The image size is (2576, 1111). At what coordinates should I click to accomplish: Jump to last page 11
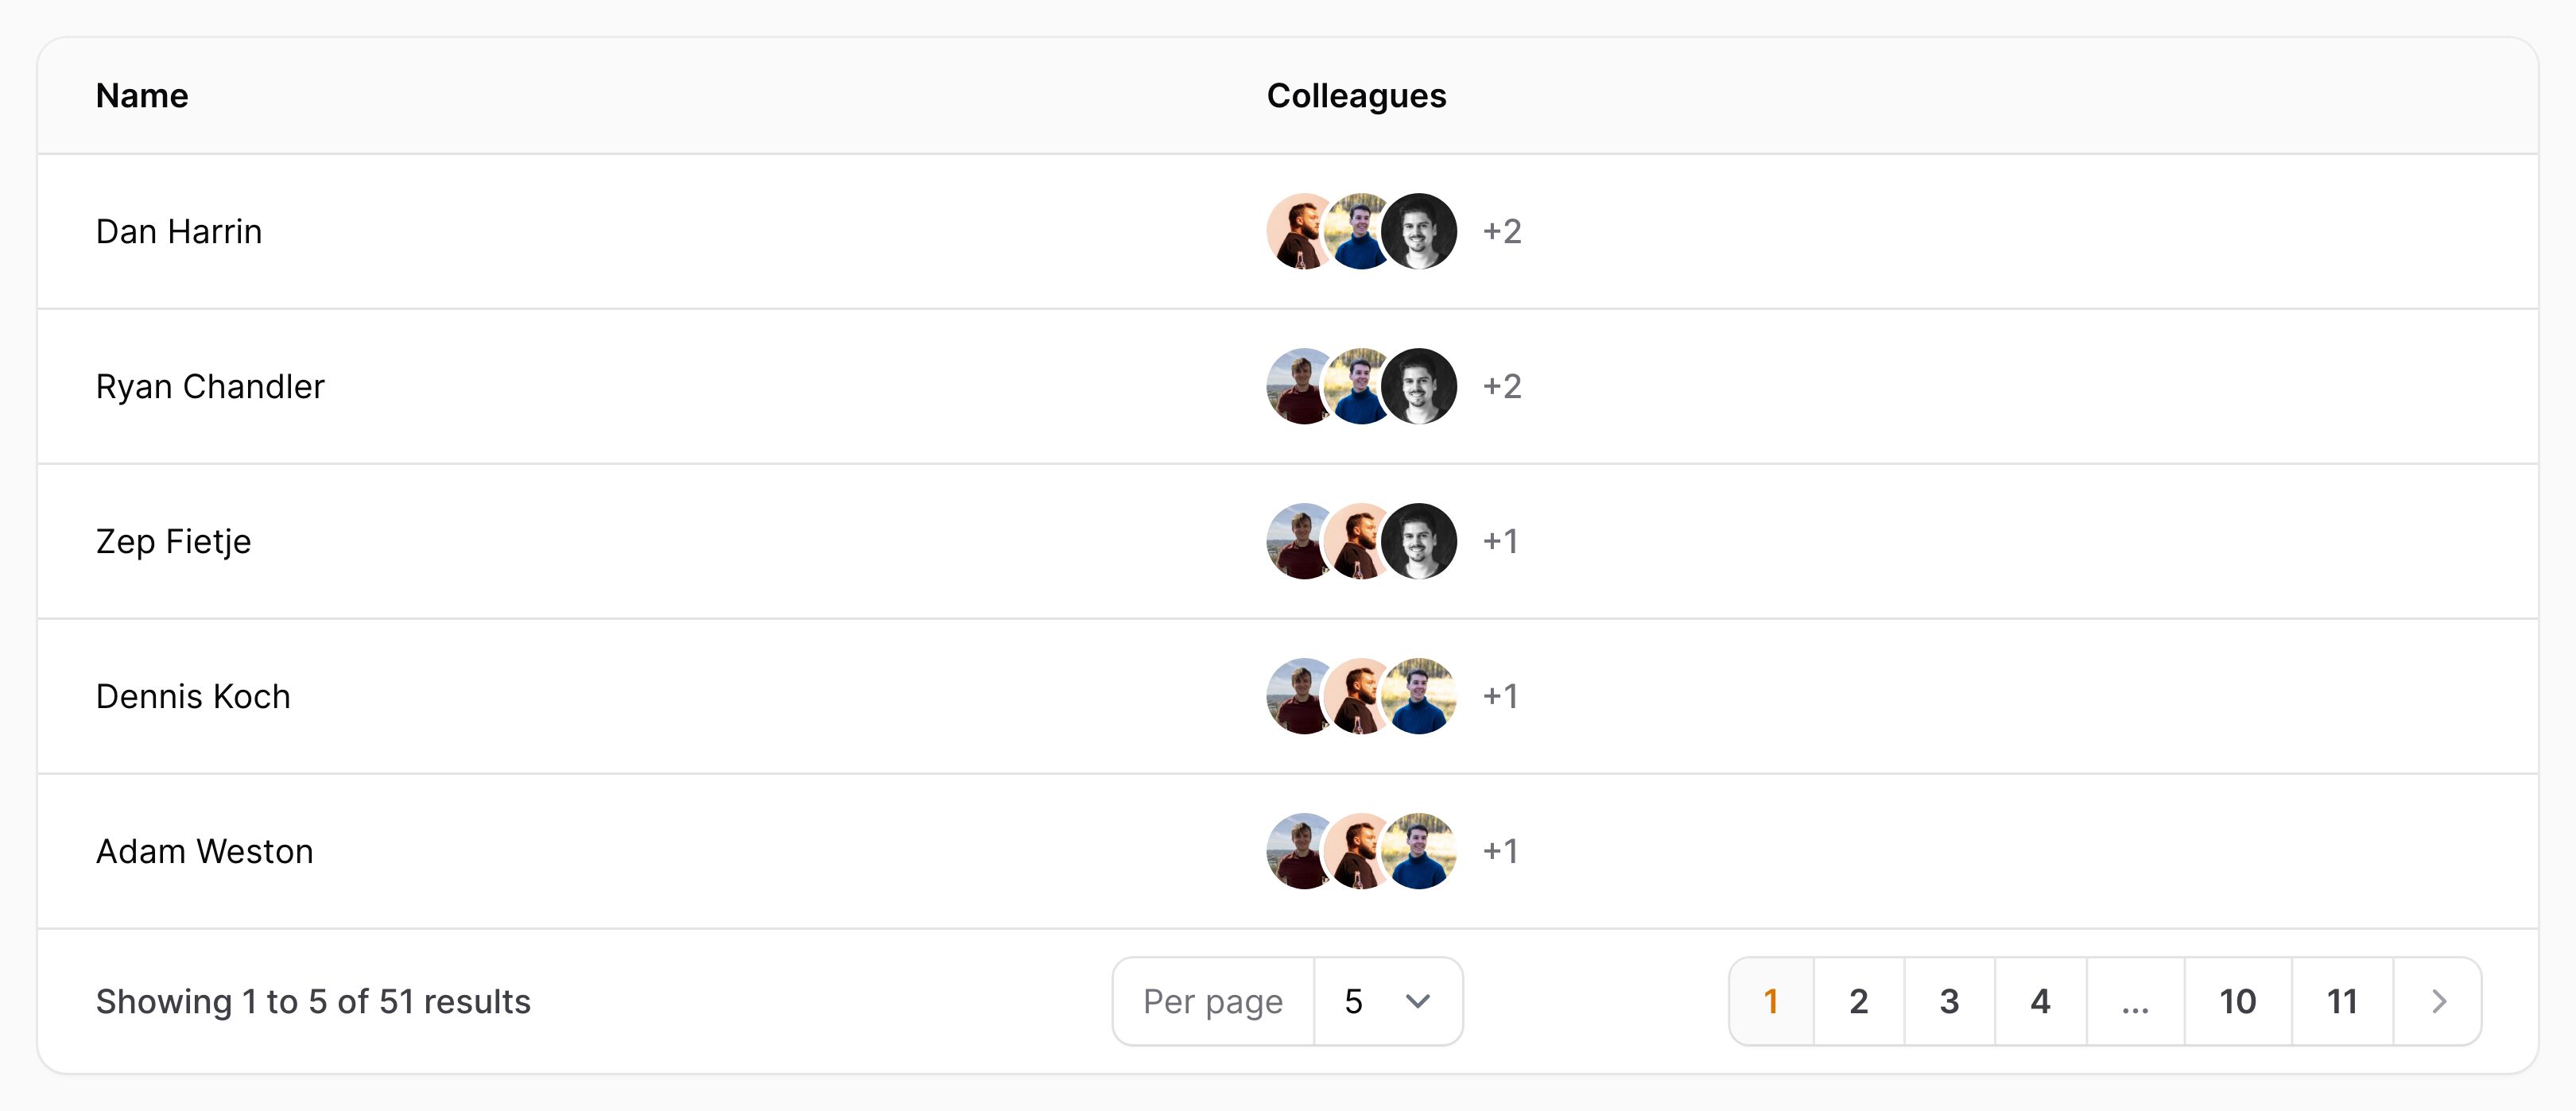2342,1001
